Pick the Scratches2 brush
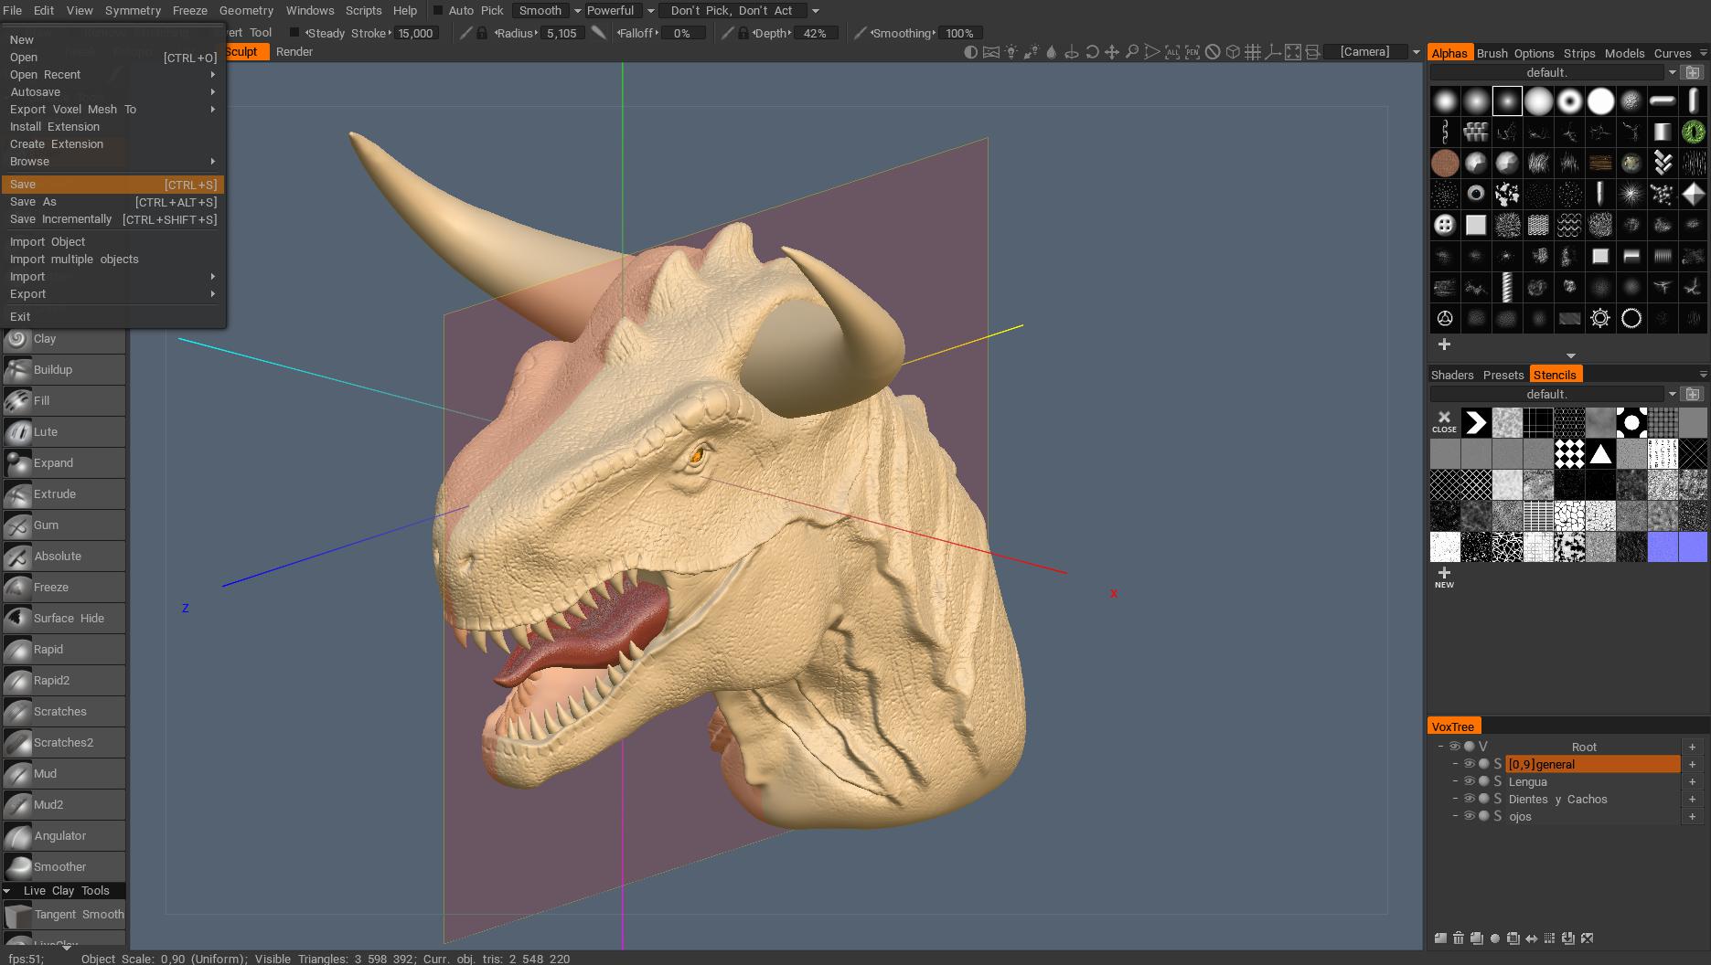The height and width of the screenshot is (965, 1711). pyautogui.click(x=63, y=743)
